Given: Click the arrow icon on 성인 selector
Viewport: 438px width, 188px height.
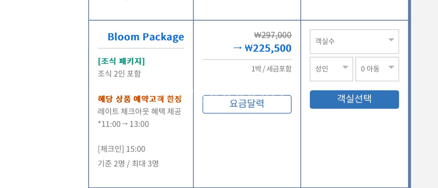Looking at the screenshot, I should coord(345,67).
